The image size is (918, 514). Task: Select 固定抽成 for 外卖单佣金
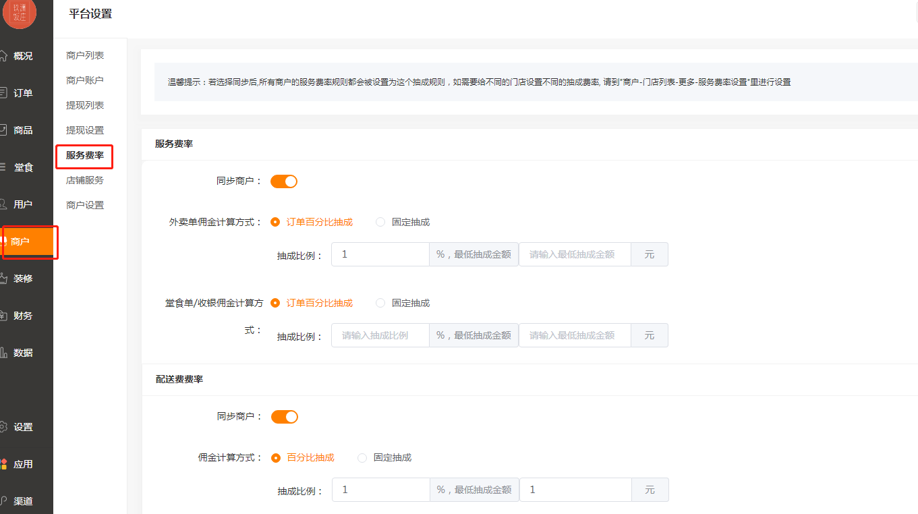pyautogui.click(x=403, y=222)
